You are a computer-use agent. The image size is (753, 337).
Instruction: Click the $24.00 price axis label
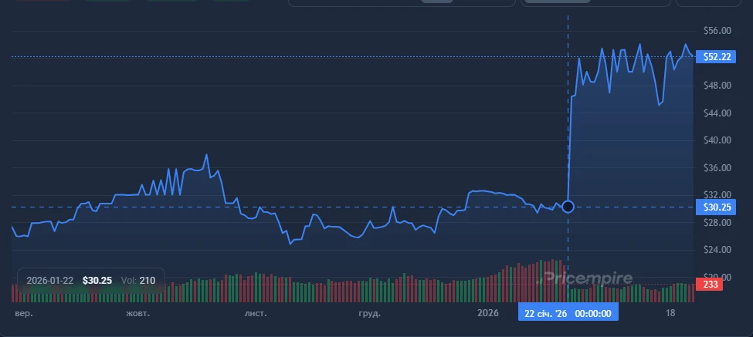(717, 251)
